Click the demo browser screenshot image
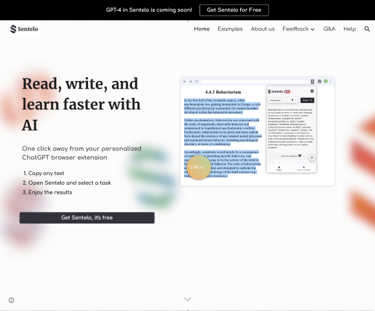 pos(257,131)
